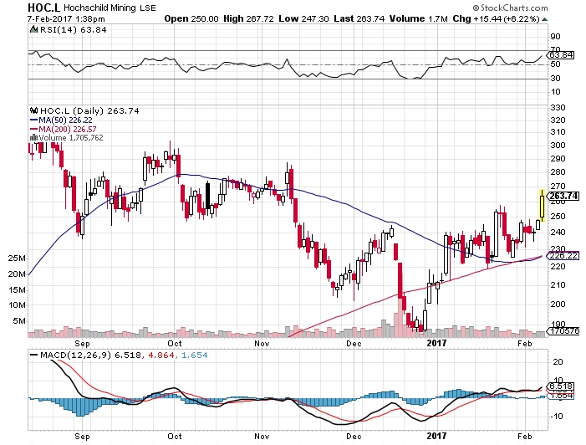586x445 pixels.
Task: Click the Feb label under the MACD panel
Action: pyautogui.click(x=525, y=437)
